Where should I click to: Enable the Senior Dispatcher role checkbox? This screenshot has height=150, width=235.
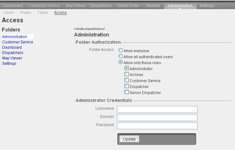126,92
